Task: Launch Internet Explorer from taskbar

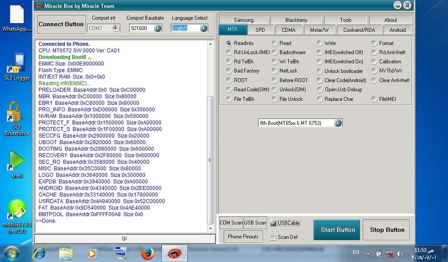Action: [39, 253]
